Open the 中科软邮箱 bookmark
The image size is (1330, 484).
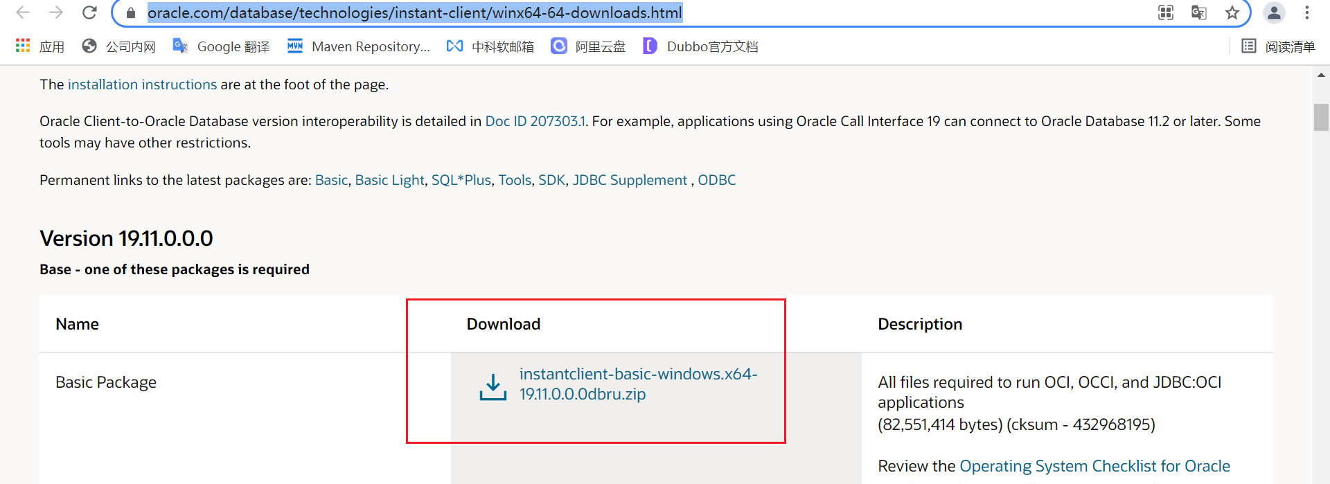pyautogui.click(x=490, y=46)
